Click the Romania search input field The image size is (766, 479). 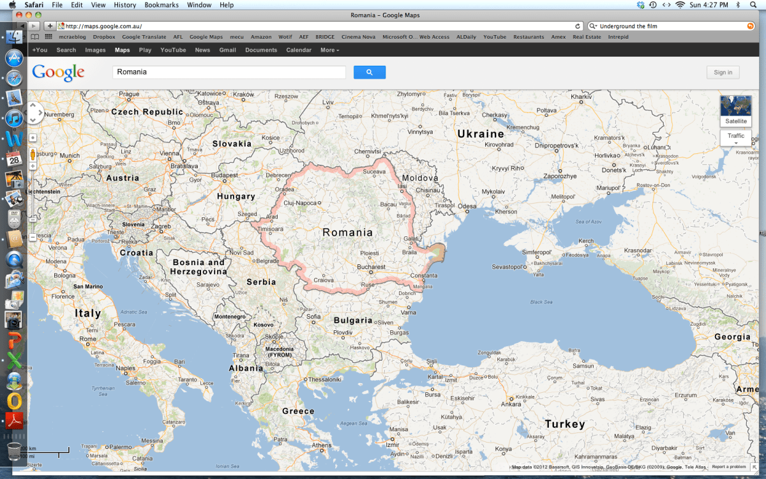(x=229, y=72)
